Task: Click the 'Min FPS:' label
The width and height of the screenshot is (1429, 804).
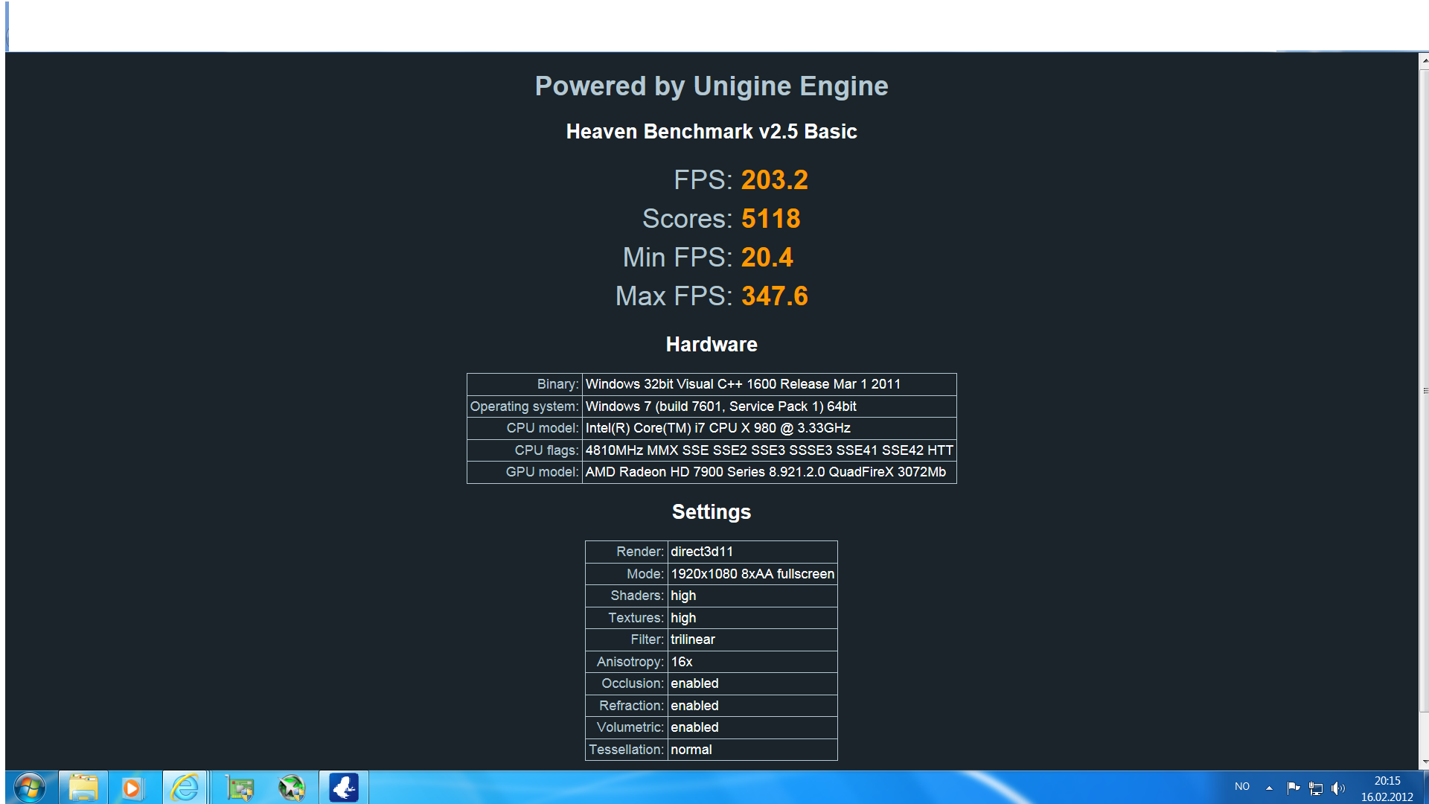Action: [678, 258]
